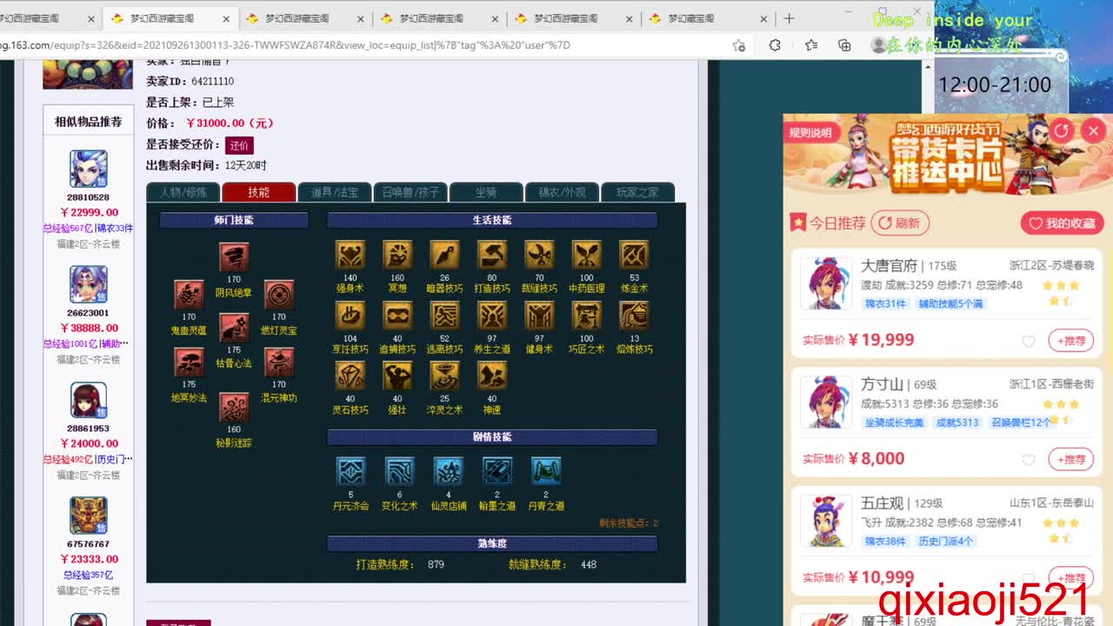Open similar item avatar 67576767

click(88, 516)
